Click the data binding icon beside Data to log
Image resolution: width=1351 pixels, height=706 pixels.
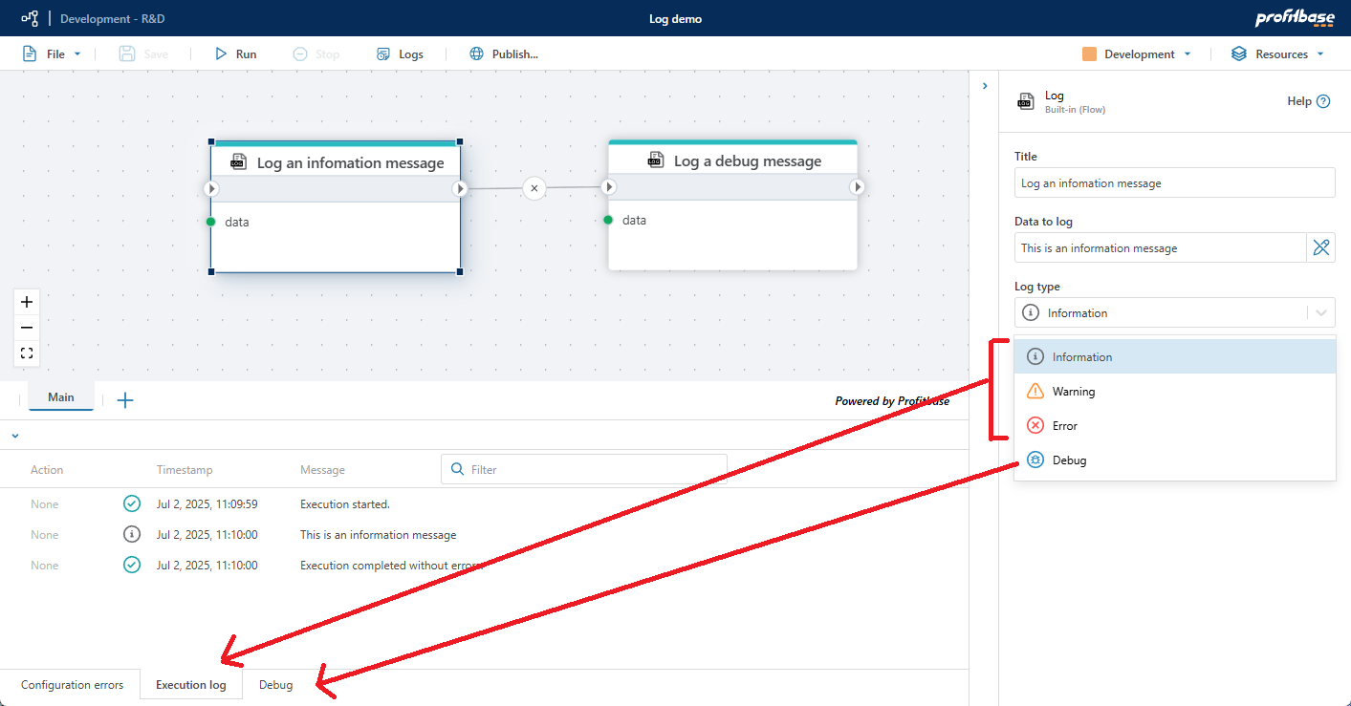[x=1320, y=248]
